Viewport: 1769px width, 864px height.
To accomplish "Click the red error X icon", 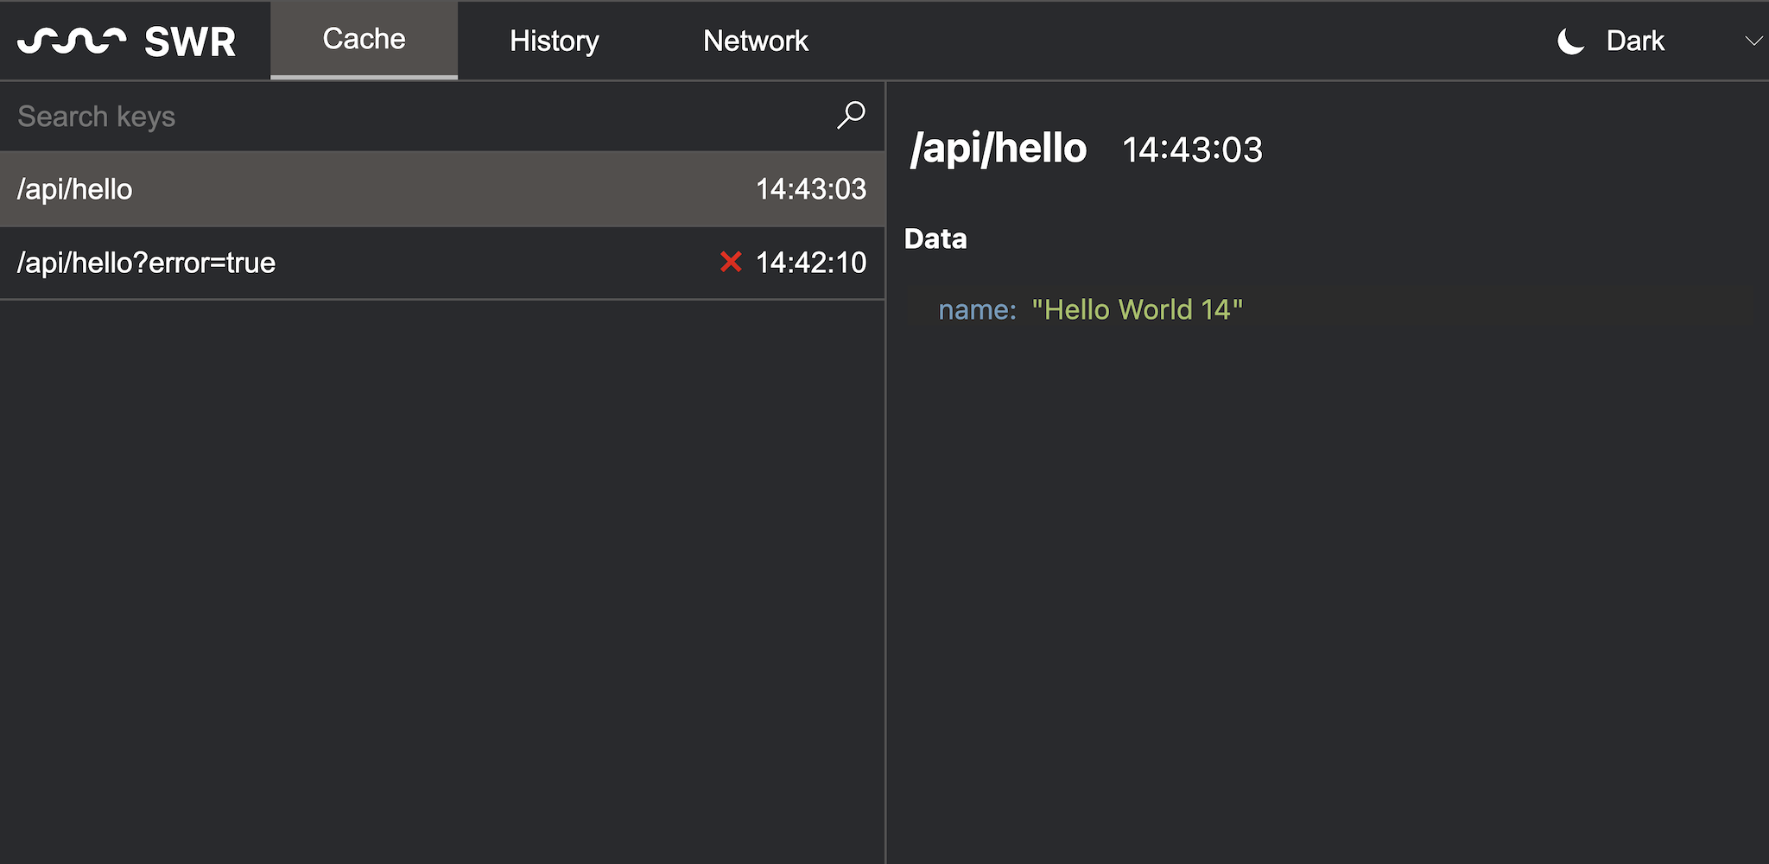I will click(731, 262).
